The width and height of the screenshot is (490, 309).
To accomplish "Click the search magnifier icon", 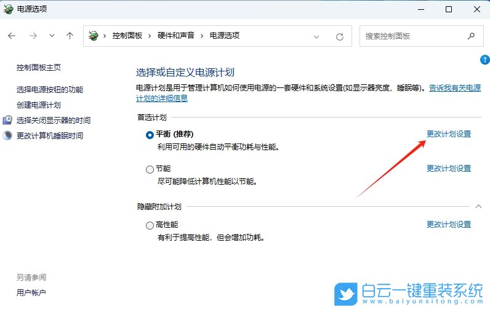I will click(471, 36).
